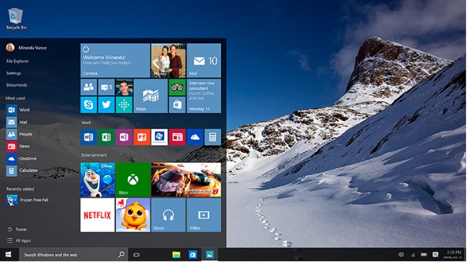Open the Store icon on the taskbar

click(x=193, y=254)
